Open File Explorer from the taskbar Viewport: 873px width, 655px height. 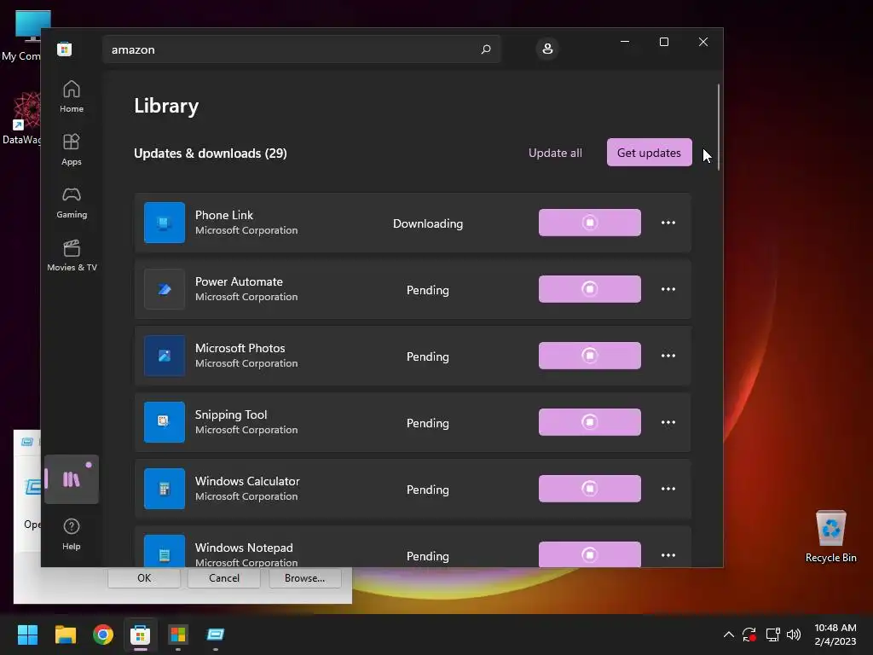(65, 635)
